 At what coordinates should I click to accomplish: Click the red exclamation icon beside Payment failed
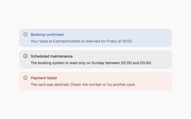(x=25, y=78)
